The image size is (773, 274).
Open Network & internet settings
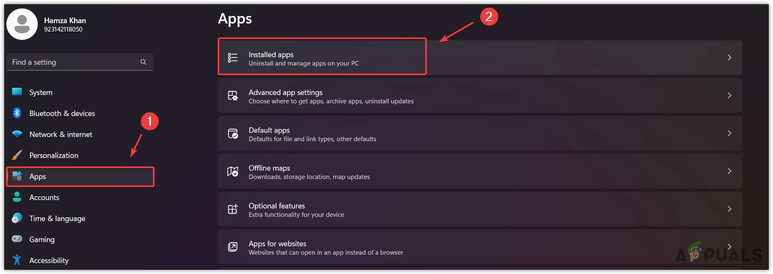(x=60, y=134)
